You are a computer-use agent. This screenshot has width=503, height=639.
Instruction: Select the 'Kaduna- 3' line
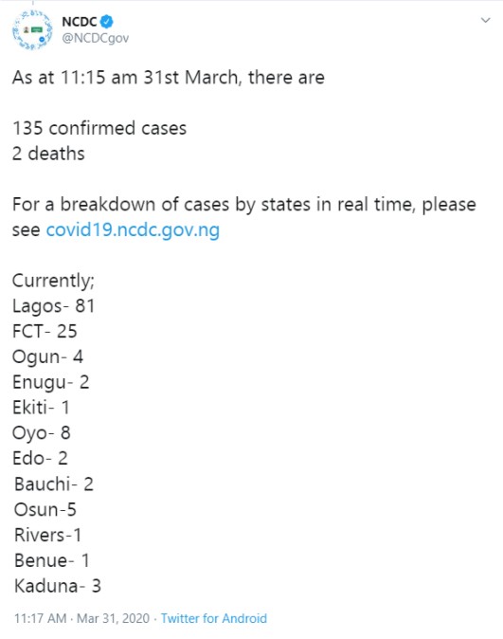coord(58,586)
